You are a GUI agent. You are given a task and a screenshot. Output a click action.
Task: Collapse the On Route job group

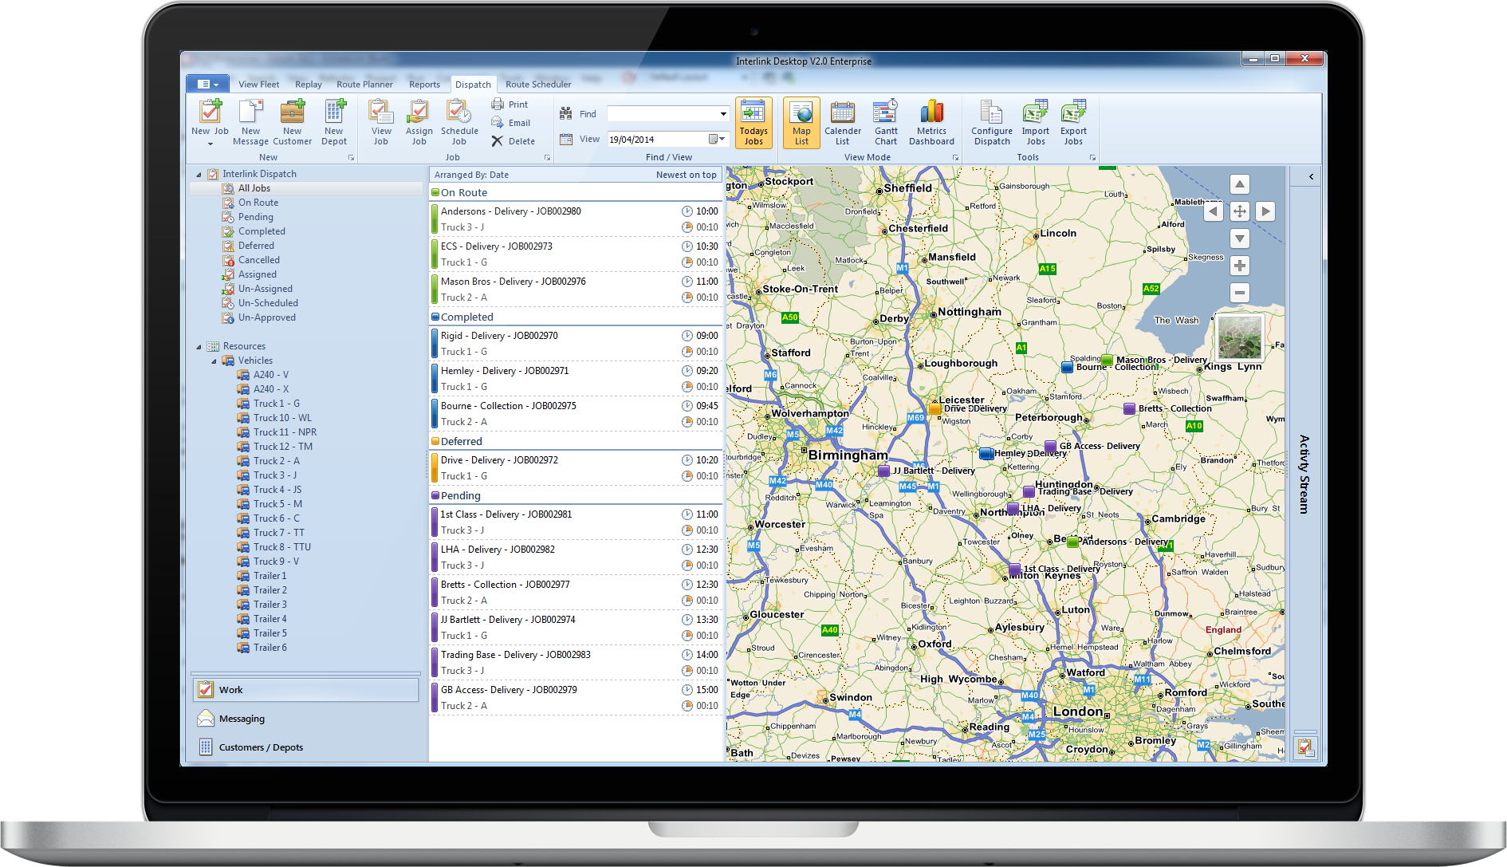click(x=435, y=192)
